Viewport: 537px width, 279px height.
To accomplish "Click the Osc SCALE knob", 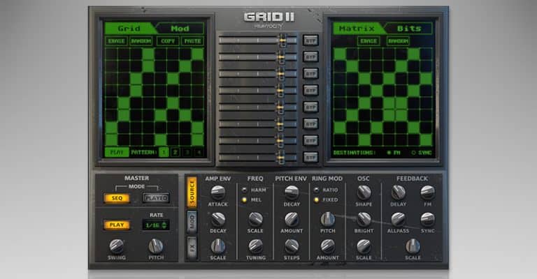I will coord(364,246).
